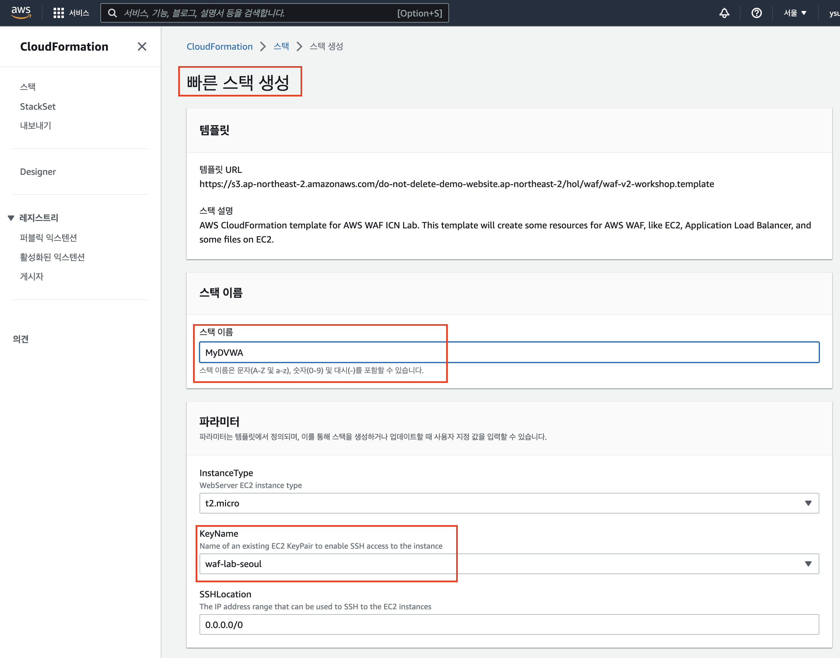
Task: Open the KeyName waf-lab-seoul dropdown
Action: pos(509,563)
